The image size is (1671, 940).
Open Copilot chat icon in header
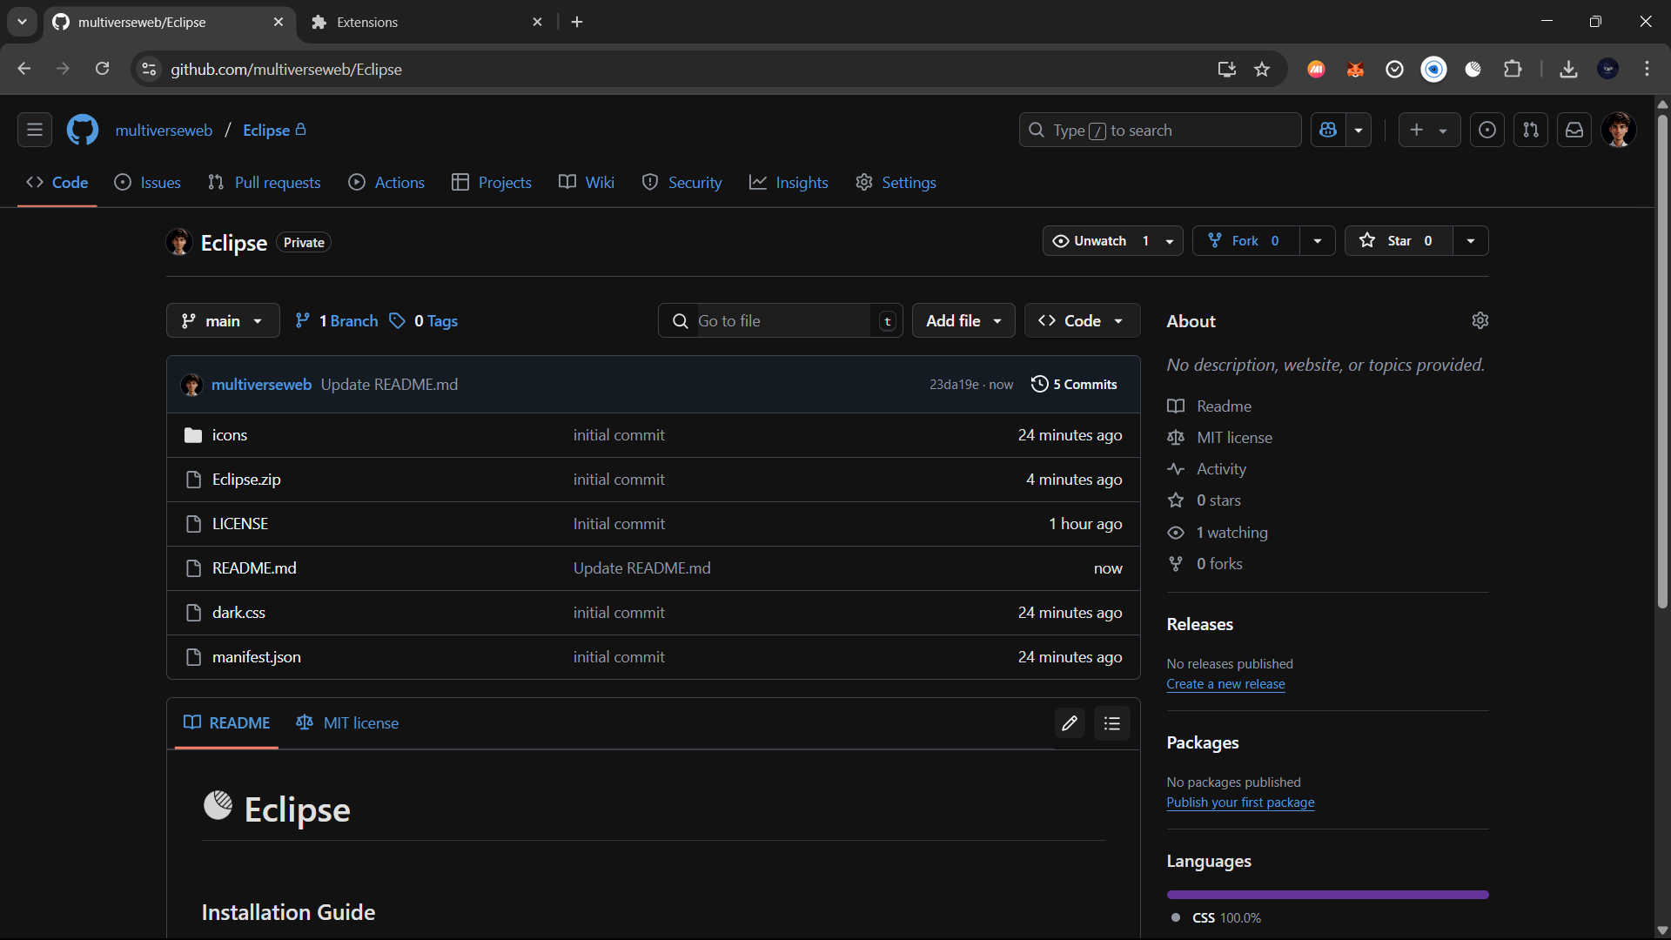click(1328, 131)
